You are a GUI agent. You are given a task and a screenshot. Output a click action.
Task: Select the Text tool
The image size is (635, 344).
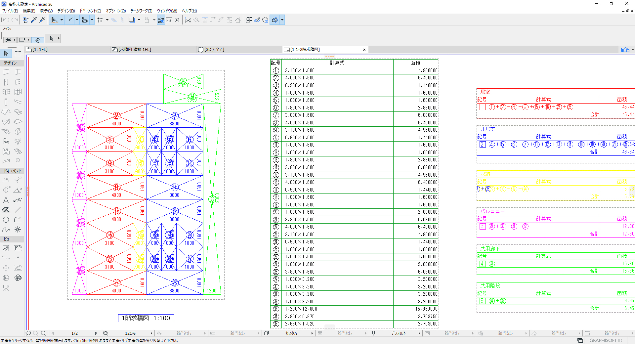(x=6, y=200)
